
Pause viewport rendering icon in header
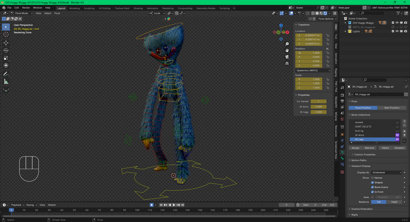point(335,13)
